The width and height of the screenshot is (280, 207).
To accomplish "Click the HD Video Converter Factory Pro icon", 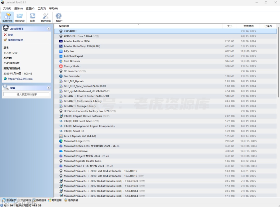I will click(61, 111).
